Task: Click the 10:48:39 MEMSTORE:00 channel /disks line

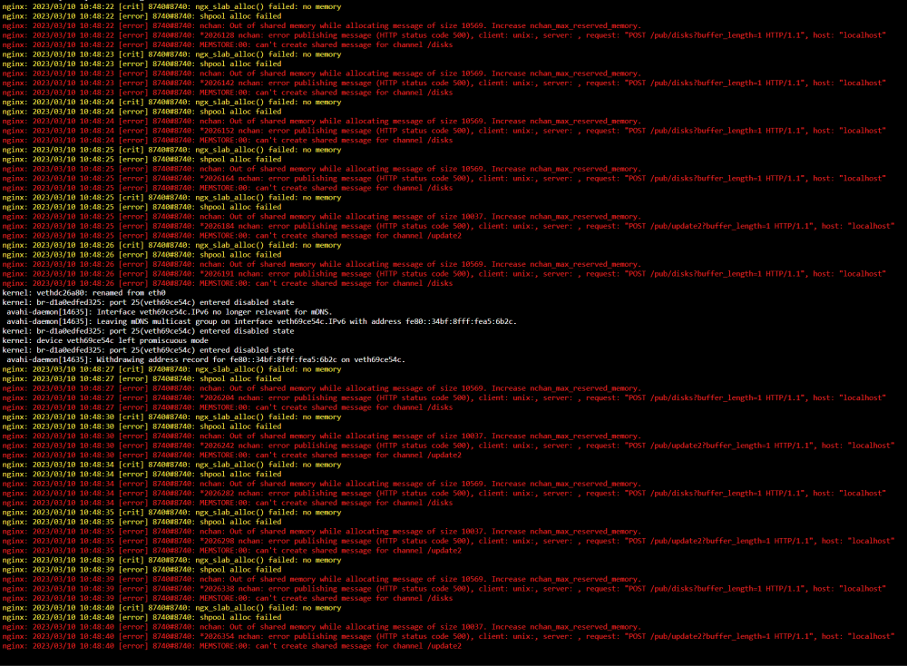Action: click(x=228, y=598)
